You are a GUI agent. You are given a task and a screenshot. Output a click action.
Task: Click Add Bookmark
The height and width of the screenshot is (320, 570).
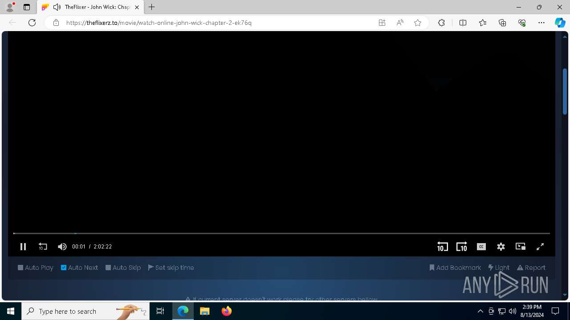click(455, 268)
